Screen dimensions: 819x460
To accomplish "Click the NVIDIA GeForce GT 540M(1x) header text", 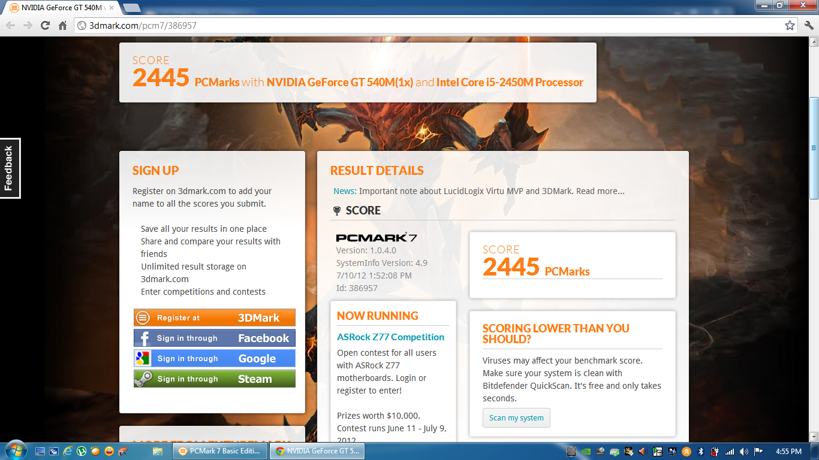I will click(x=340, y=82).
